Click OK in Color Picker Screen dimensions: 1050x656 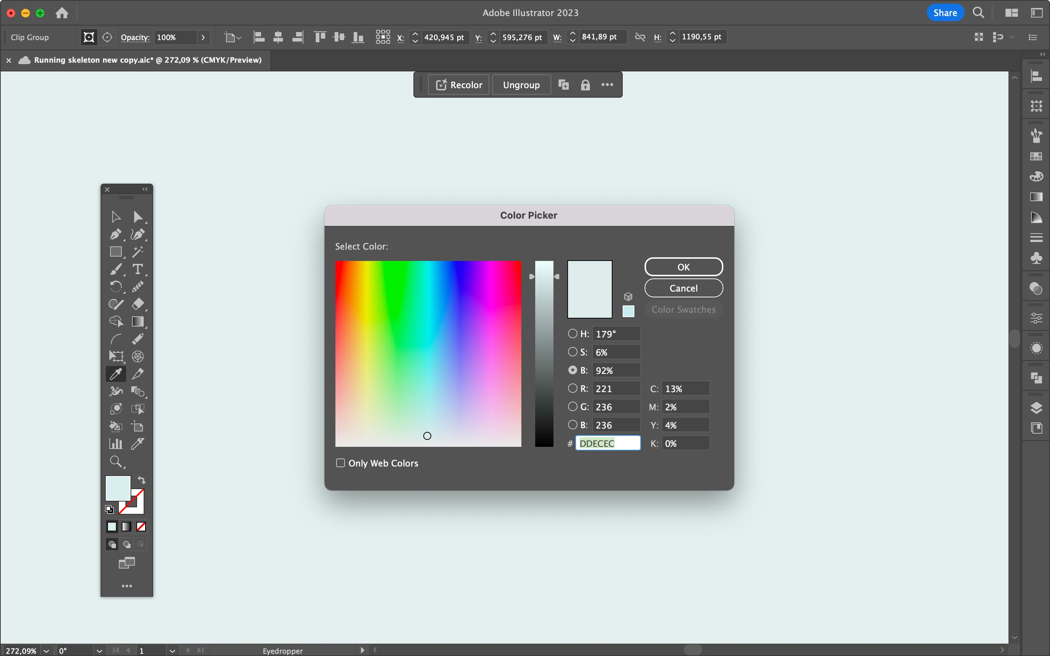click(x=683, y=267)
